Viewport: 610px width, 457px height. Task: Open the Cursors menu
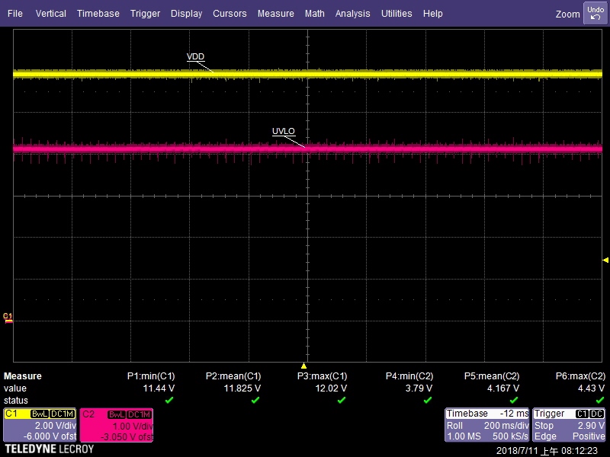coord(230,13)
